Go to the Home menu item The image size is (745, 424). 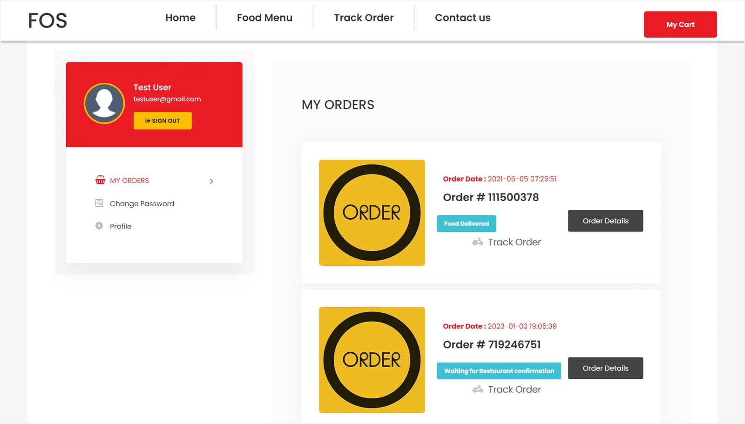tap(181, 18)
